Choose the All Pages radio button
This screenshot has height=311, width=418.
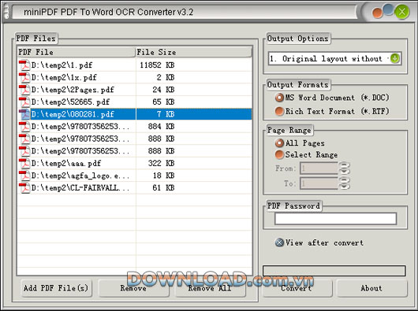pos(279,143)
